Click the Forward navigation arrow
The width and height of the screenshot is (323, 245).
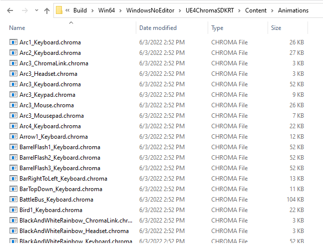[23, 10]
